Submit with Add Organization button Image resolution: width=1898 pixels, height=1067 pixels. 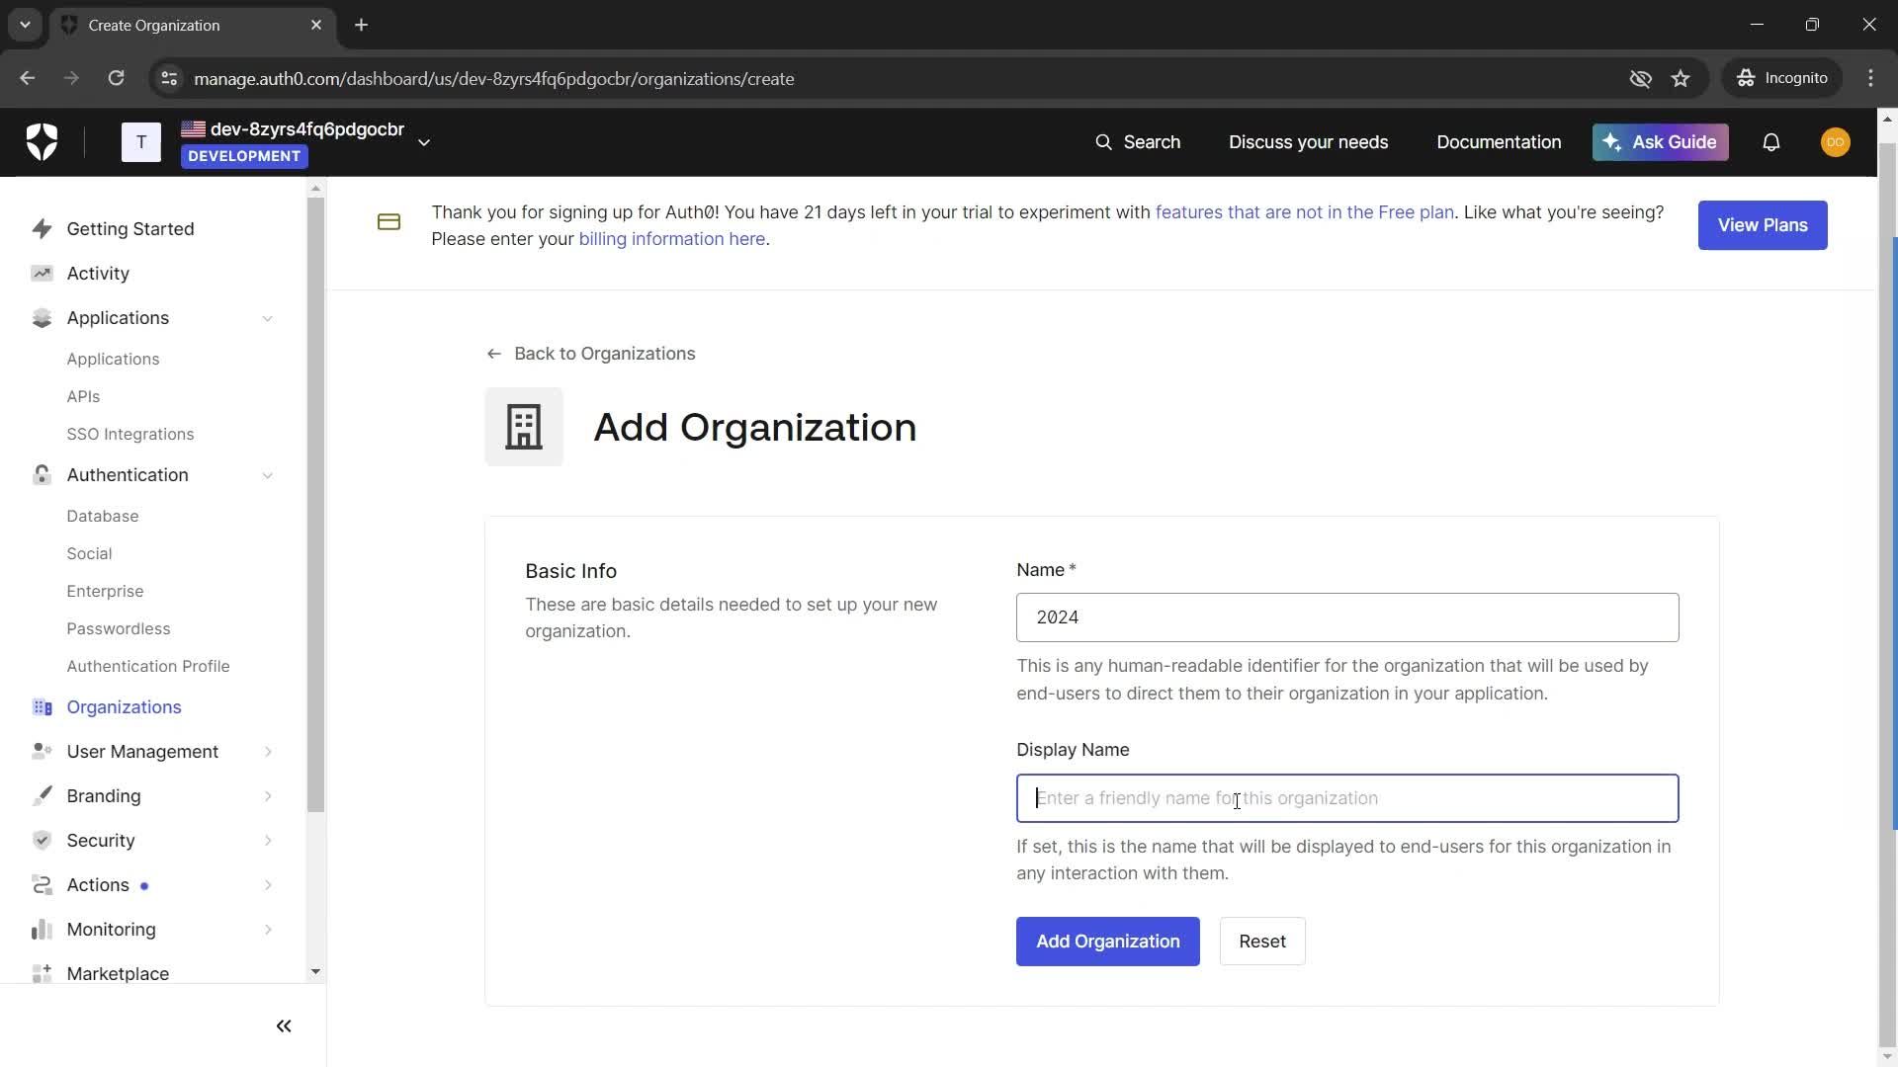pos(1107,942)
